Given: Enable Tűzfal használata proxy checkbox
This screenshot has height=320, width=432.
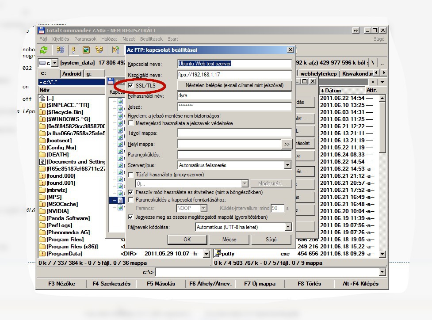Looking at the screenshot, I should coord(130,175).
